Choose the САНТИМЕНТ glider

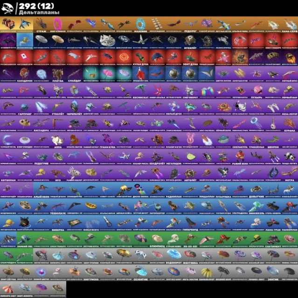pyautogui.click(x=273, y=240)
